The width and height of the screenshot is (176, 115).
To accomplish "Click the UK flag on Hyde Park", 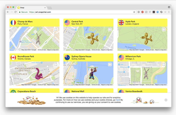I will tap(121, 23).
